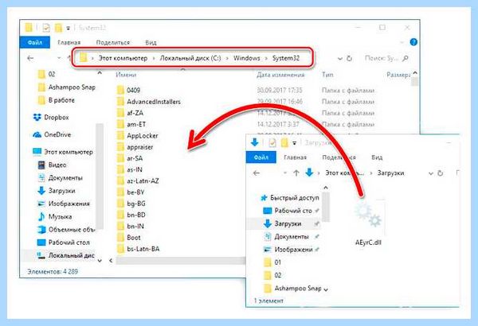Open Изображения in Загрузки window sidebar
The width and height of the screenshot is (478, 326).
coord(288,250)
